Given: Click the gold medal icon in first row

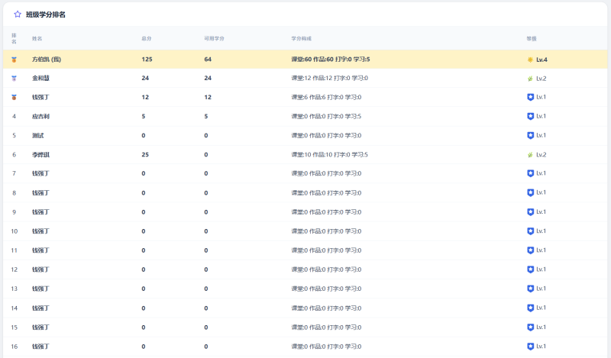Looking at the screenshot, I should [14, 60].
